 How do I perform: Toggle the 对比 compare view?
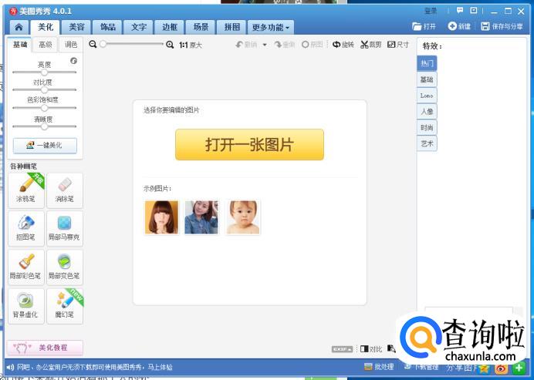coord(370,349)
